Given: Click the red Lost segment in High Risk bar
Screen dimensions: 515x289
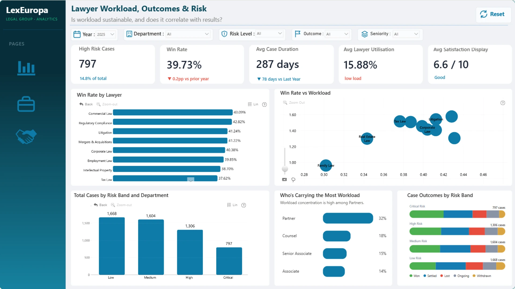Looking at the screenshot, I should [x=477, y=231].
